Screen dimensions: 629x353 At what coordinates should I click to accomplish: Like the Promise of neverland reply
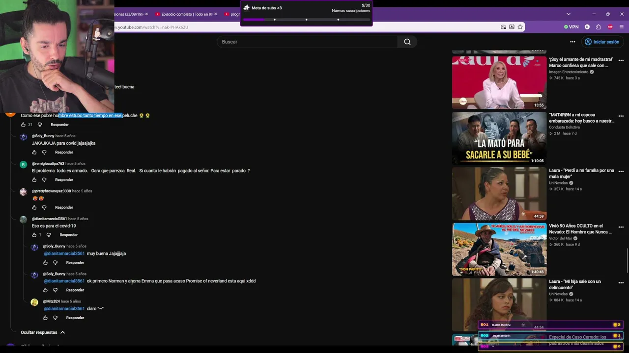45,290
